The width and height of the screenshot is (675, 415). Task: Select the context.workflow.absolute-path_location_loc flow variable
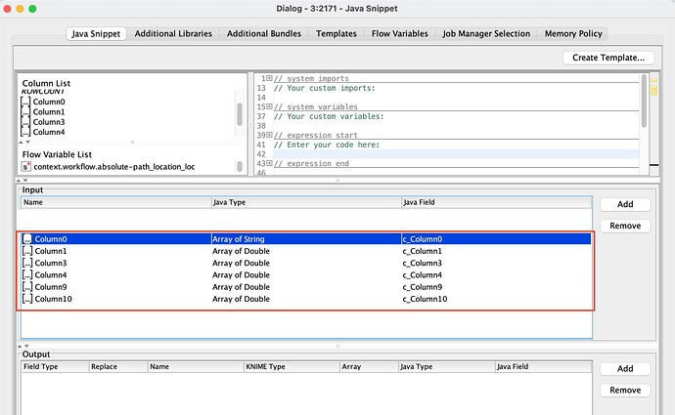point(114,167)
